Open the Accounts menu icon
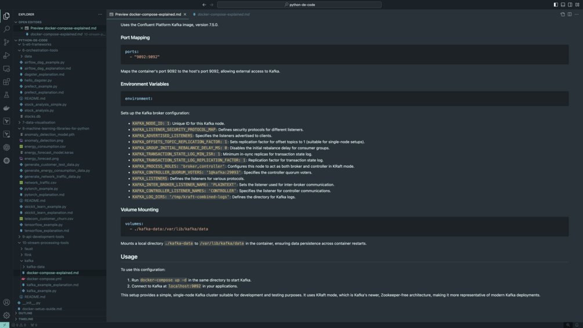583x328 pixels. click(6, 302)
